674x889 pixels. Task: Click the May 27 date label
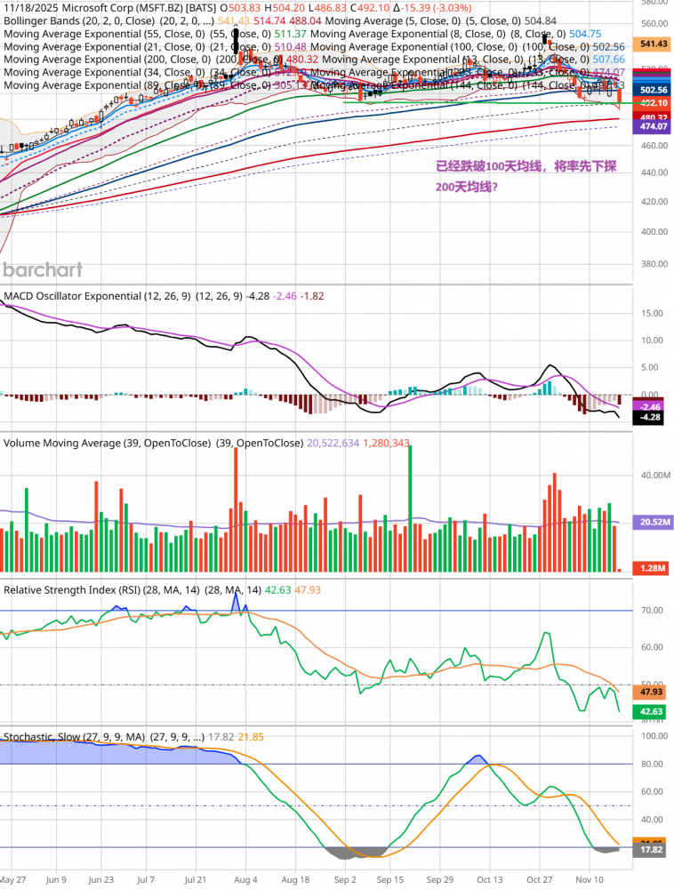(x=12, y=880)
